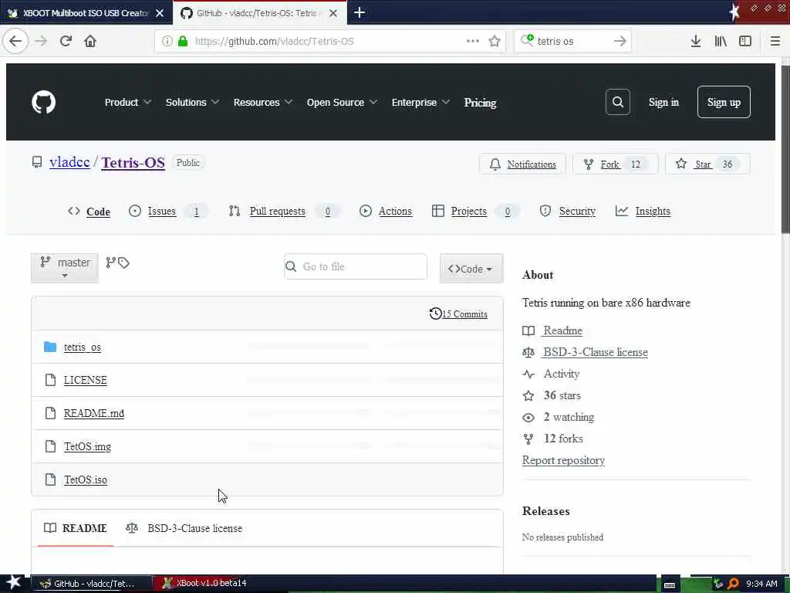Click the Report repository link
The image size is (790, 593).
563,460
